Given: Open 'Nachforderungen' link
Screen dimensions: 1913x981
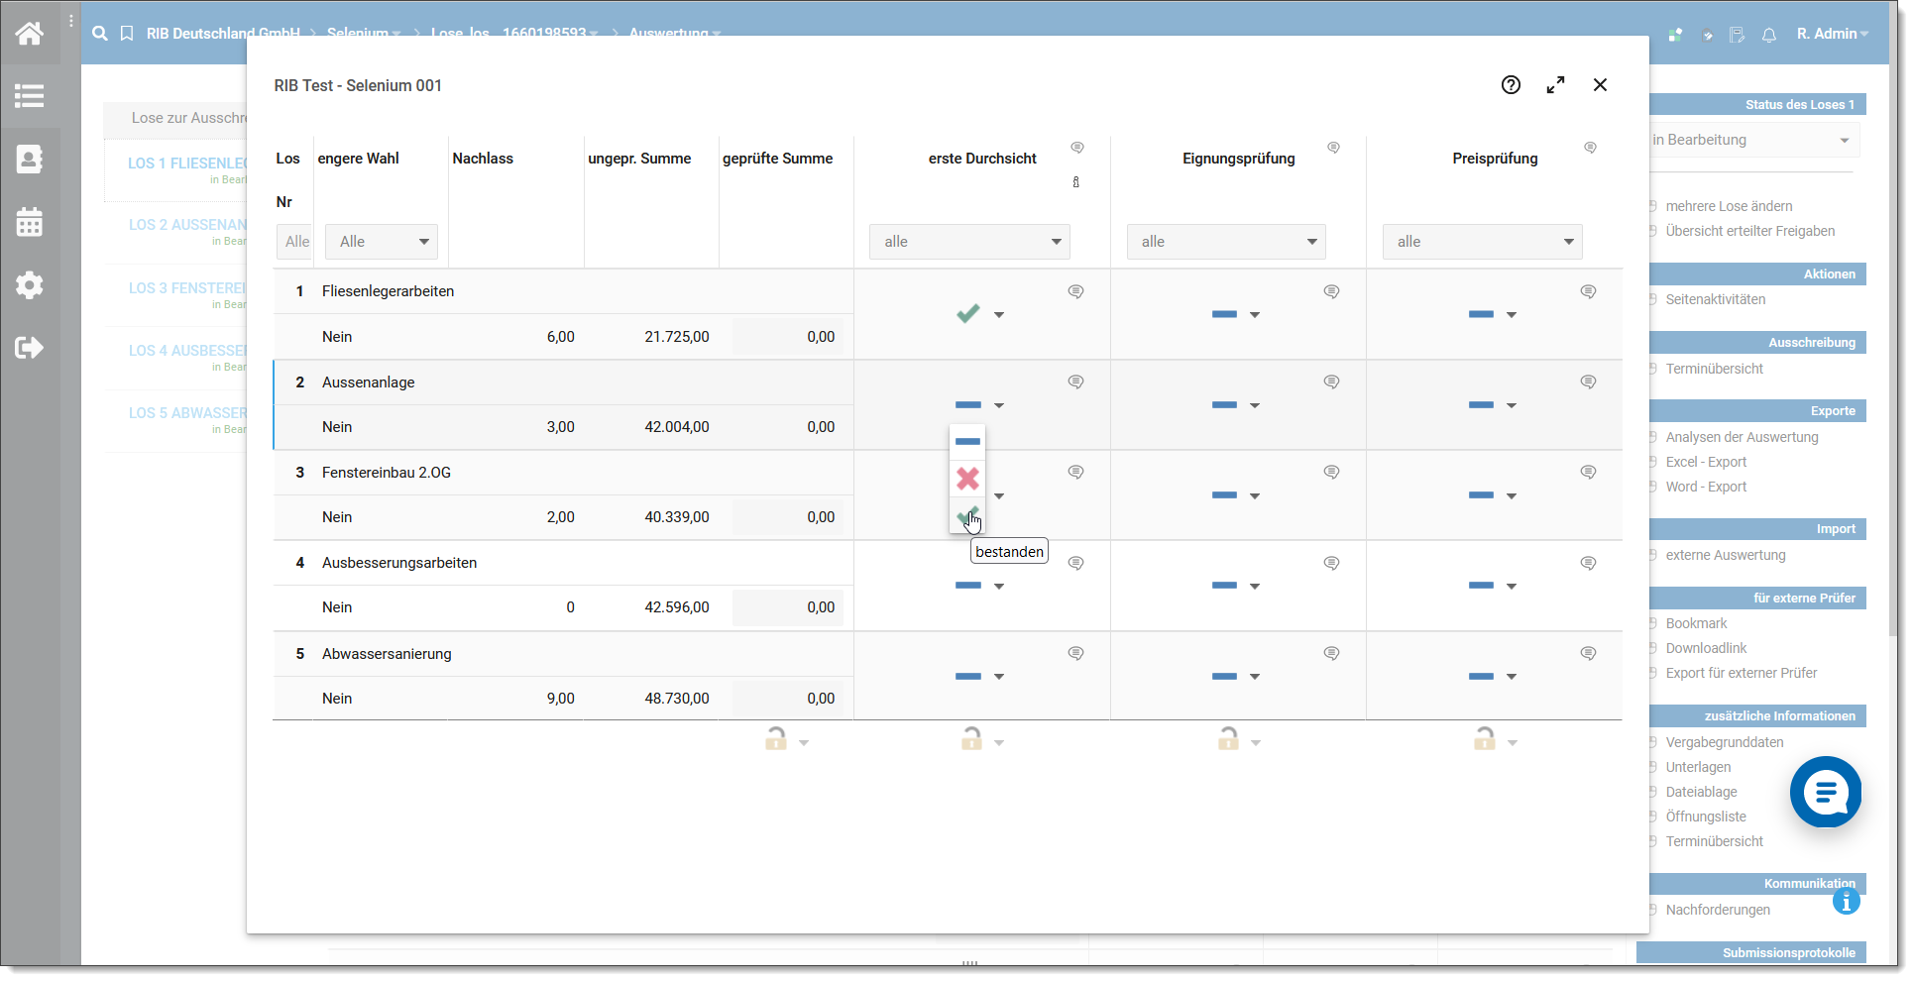Looking at the screenshot, I should click(1717, 910).
